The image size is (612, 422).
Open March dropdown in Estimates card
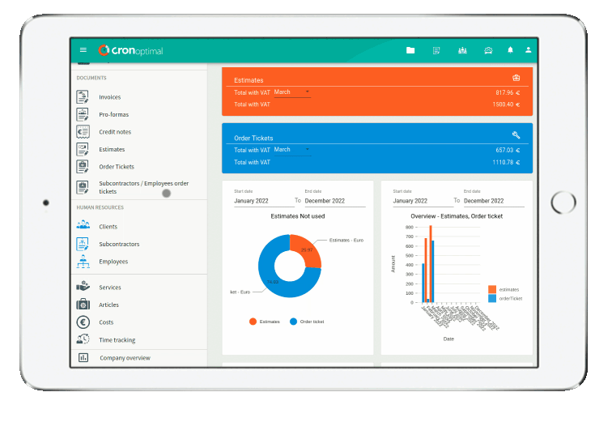pyautogui.click(x=291, y=92)
